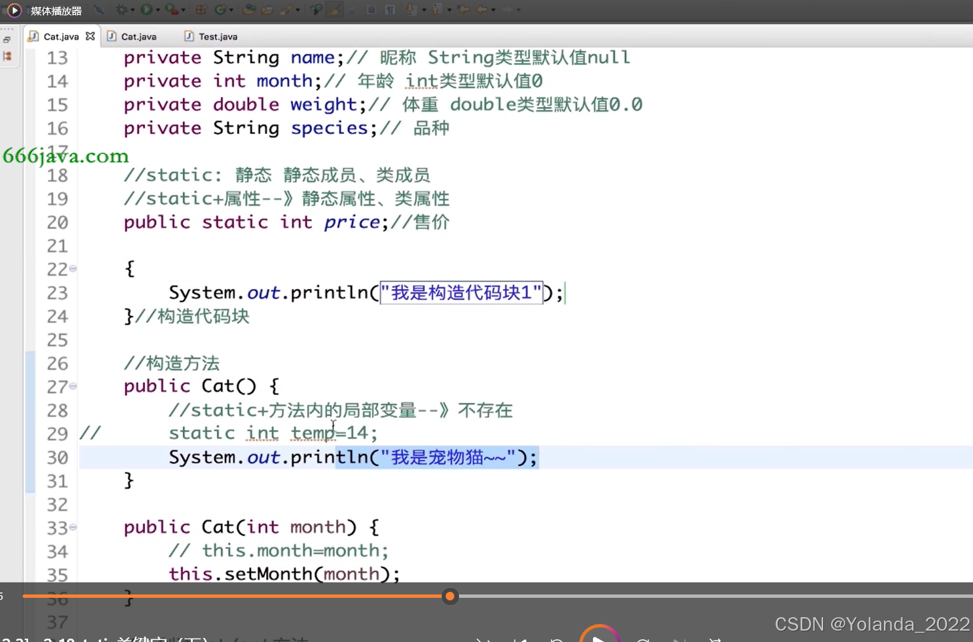This screenshot has height=642, width=973.
Task: Click the left sidebar hierarchy view icon
Action: (7, 56)
